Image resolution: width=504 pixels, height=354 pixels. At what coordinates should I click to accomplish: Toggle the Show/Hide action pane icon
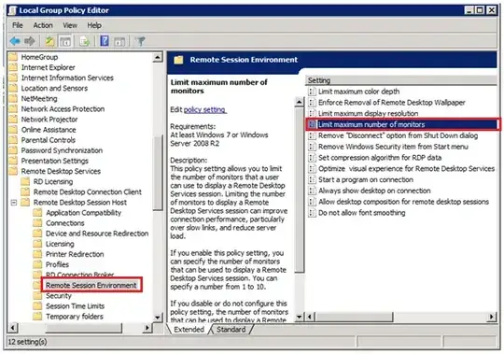point(119,41)
